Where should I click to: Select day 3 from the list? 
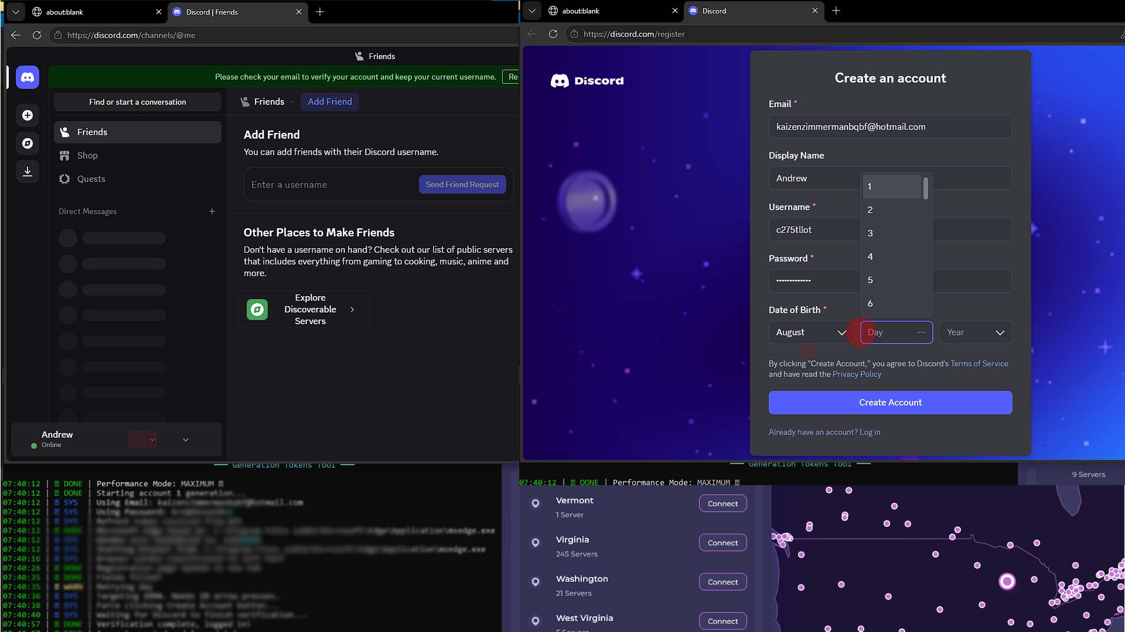click(892, 233)
